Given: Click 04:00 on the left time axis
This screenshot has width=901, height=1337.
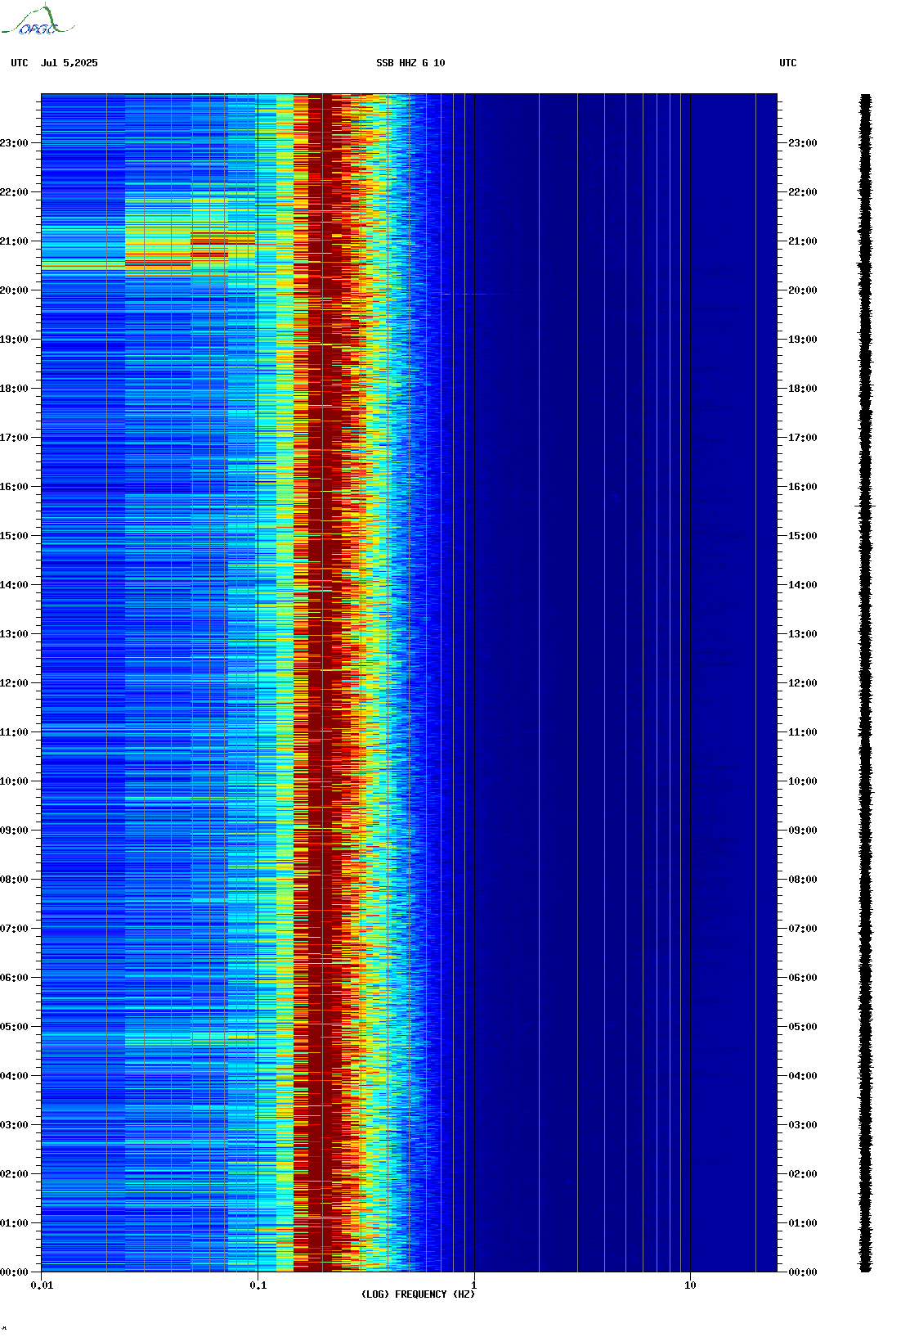Looking at the screenshot, I should (x=14, y=1076).
